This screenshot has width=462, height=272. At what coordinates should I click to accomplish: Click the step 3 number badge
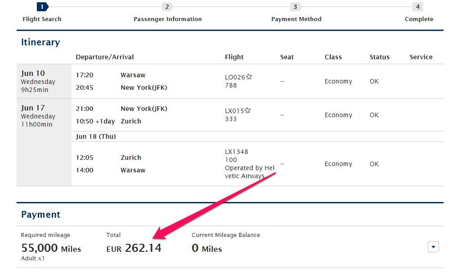pyautogui.click(x=296, y=7)
